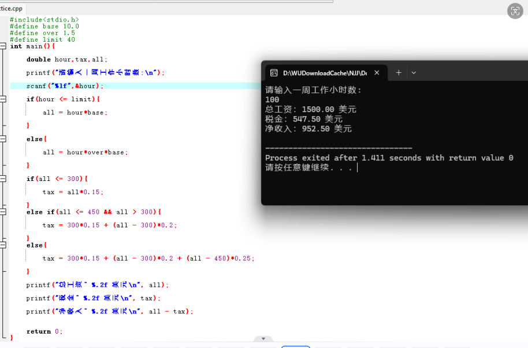Switch to the .cpp editor file tab

pos(12,9)
